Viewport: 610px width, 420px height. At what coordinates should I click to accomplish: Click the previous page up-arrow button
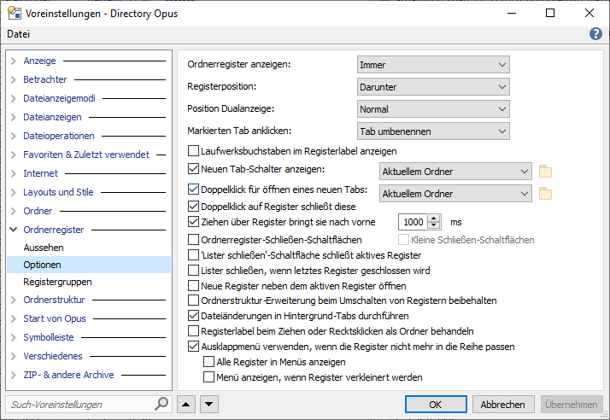[186, 405]
